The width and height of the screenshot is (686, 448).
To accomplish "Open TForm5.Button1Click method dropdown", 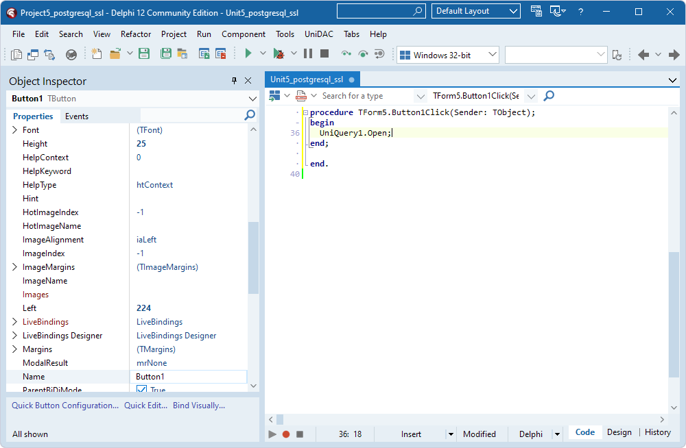I will (531, 96).
